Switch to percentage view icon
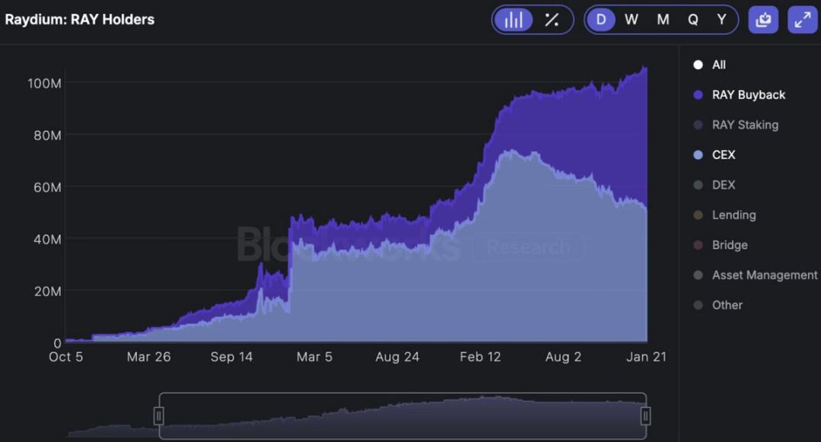This screenshot has height=442, width=821. pos(552,20)
